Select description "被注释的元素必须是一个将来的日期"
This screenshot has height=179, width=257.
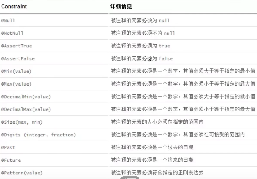coord(152,160)
